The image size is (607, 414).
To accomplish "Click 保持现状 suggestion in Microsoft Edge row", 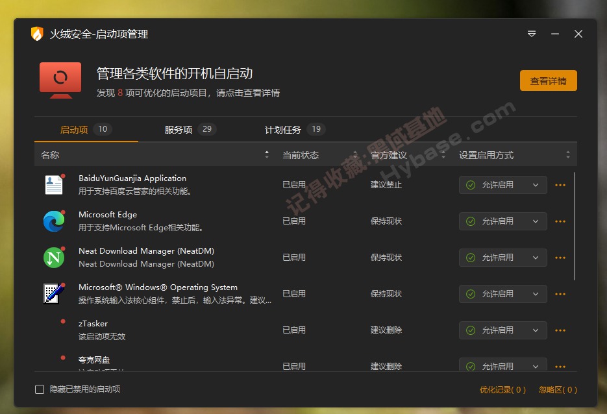I will [x=386, y=221].
